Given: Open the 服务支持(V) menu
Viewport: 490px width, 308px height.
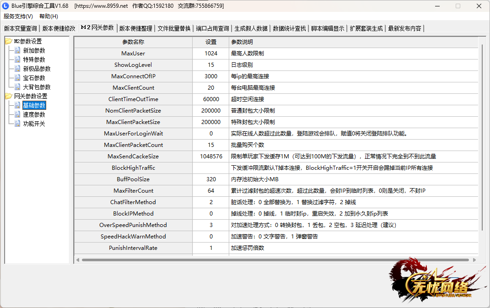Looking at the screenshot, I should [x=18, y=16].
